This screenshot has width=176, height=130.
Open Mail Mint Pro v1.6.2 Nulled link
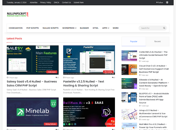pos(153,126)
